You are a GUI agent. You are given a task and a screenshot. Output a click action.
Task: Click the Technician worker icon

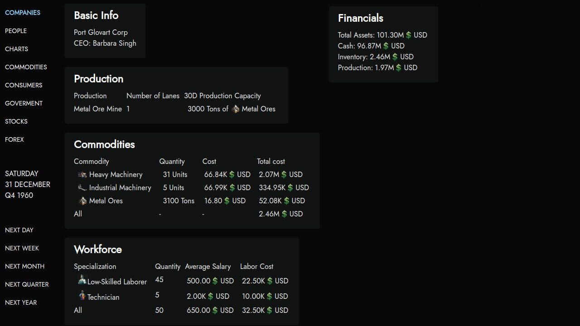click(x=82, y=296)
